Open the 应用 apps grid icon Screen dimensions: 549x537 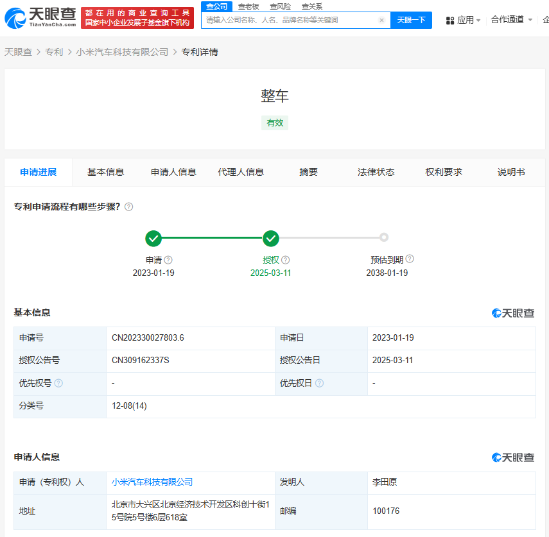pyautogui.click(x=451, y=20)
